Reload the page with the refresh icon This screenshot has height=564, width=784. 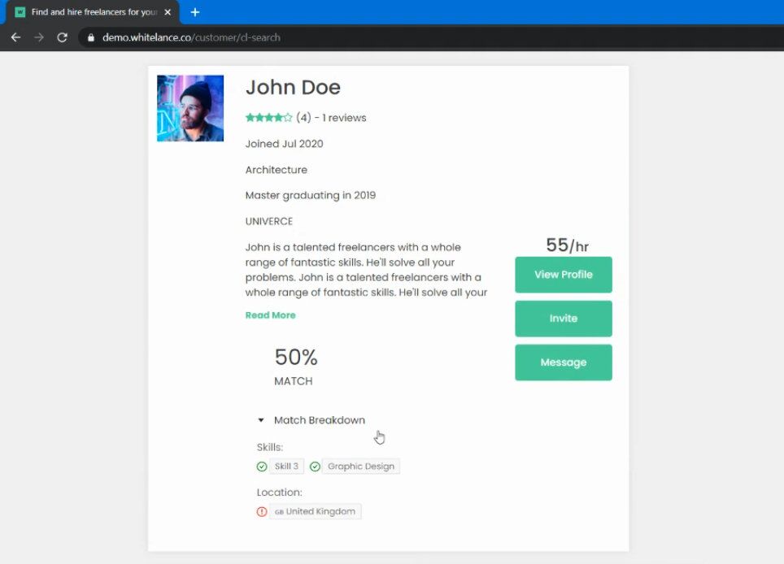(x=62, y=37)
